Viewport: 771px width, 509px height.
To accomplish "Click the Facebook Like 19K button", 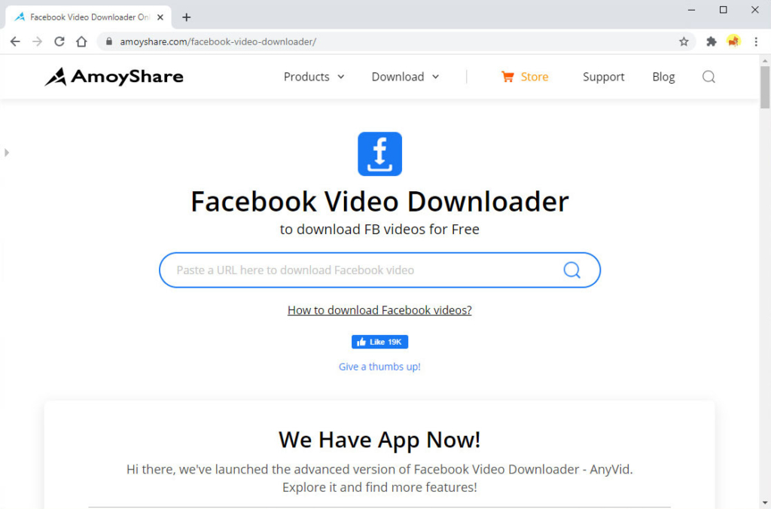I will (x=379, y=342).
